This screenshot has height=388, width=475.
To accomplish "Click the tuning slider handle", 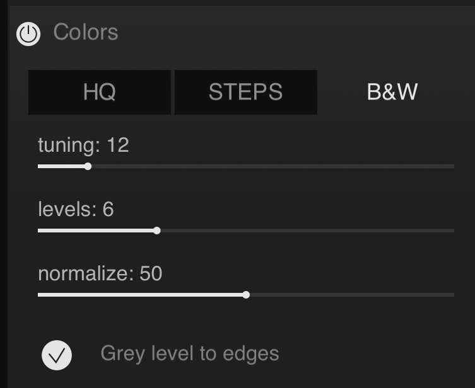I will coord(88,166).
